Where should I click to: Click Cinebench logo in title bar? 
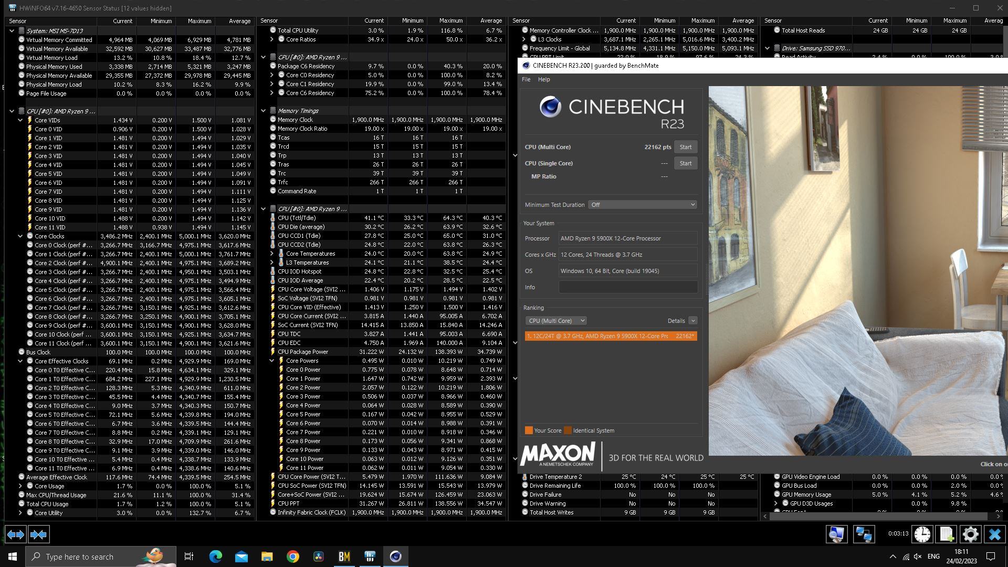(526, 66)
